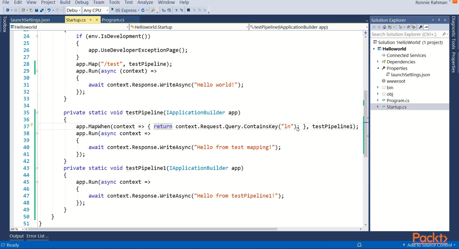
Task: Click the lightbulb quick actions icon on line 37
Action: click(31, 125)
